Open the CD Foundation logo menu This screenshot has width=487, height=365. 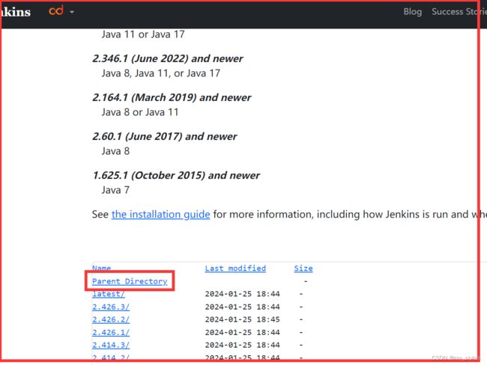tap(56, 11)
